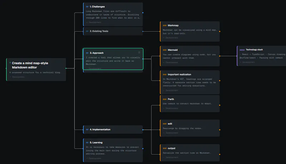Click the ### heading marker of the output node
Screen dimensions: 286x164
165,148
